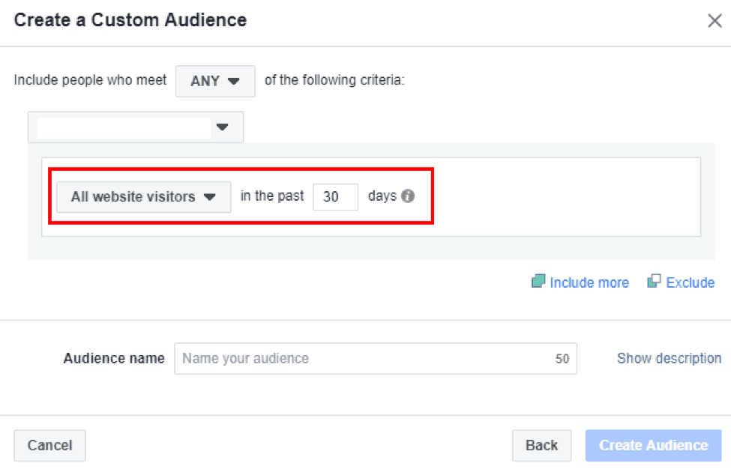Click the caret arrow beside All website visitors
This screenshot has height=472, width=731.
[x=210, y=197]
